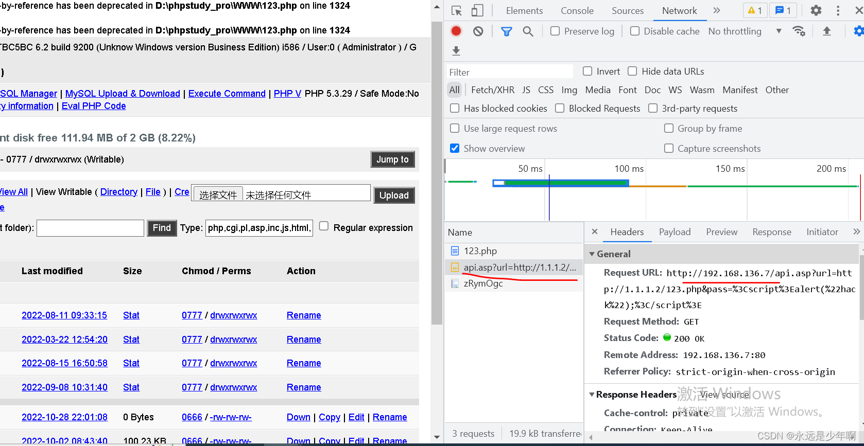Click the network Filter text field

[510, 72]
